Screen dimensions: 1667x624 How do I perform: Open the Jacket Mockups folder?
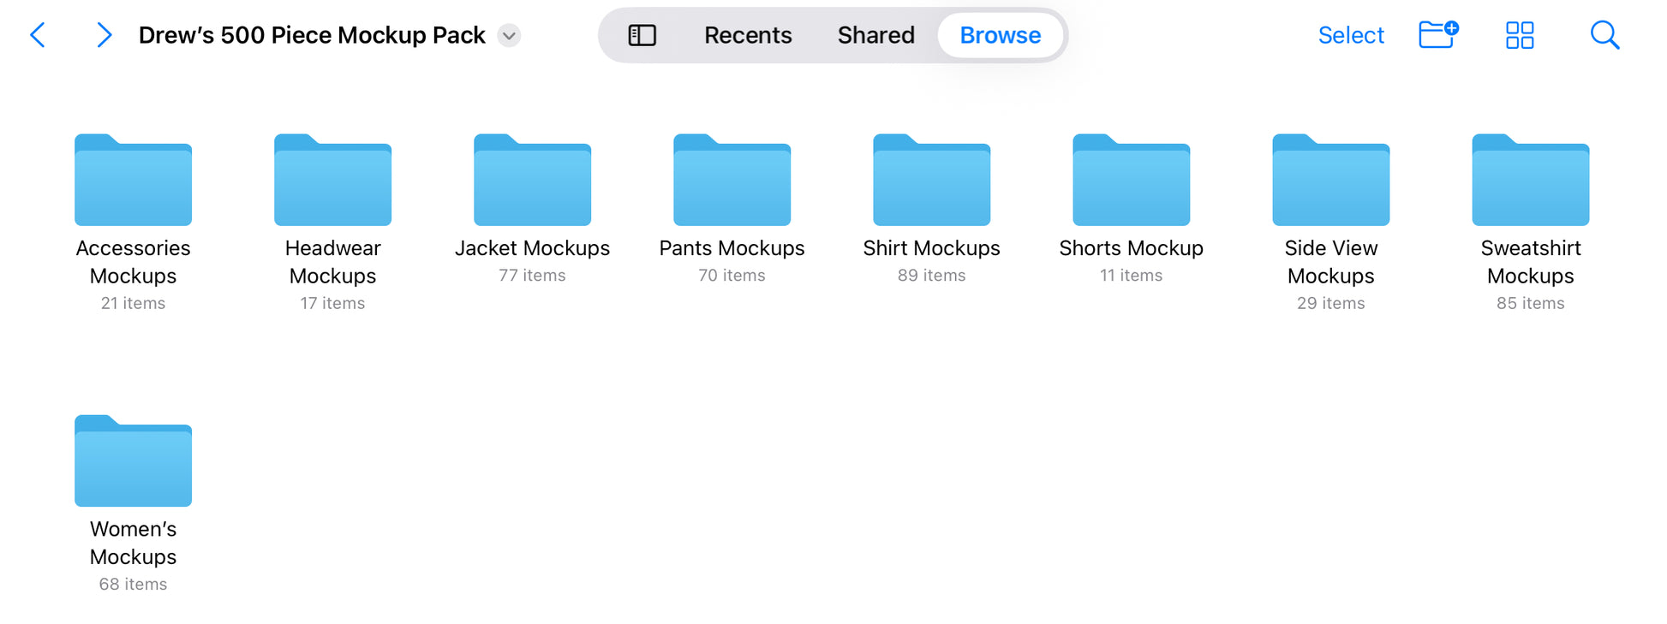[532, 181]
